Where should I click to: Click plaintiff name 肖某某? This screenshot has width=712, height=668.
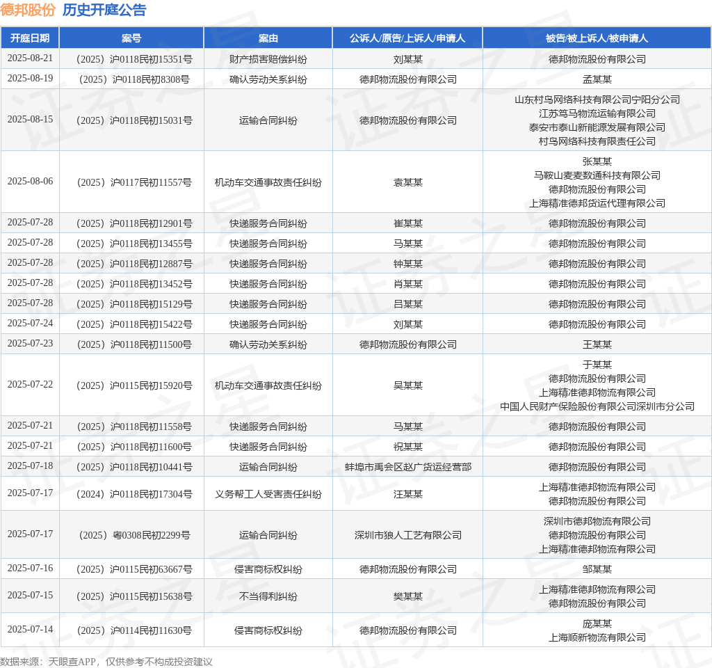click(407, 284)
